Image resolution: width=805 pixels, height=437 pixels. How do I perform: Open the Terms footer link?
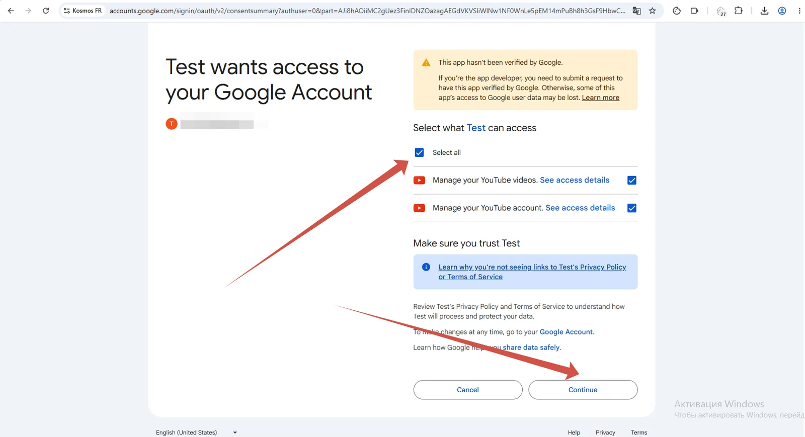639,432
